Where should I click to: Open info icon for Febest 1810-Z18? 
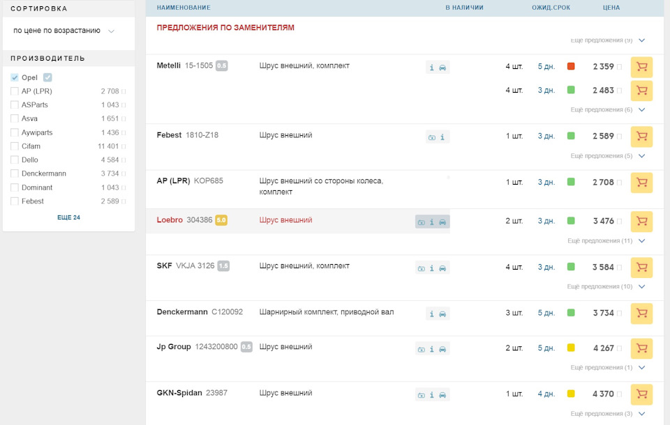click(x=442, y=137)
